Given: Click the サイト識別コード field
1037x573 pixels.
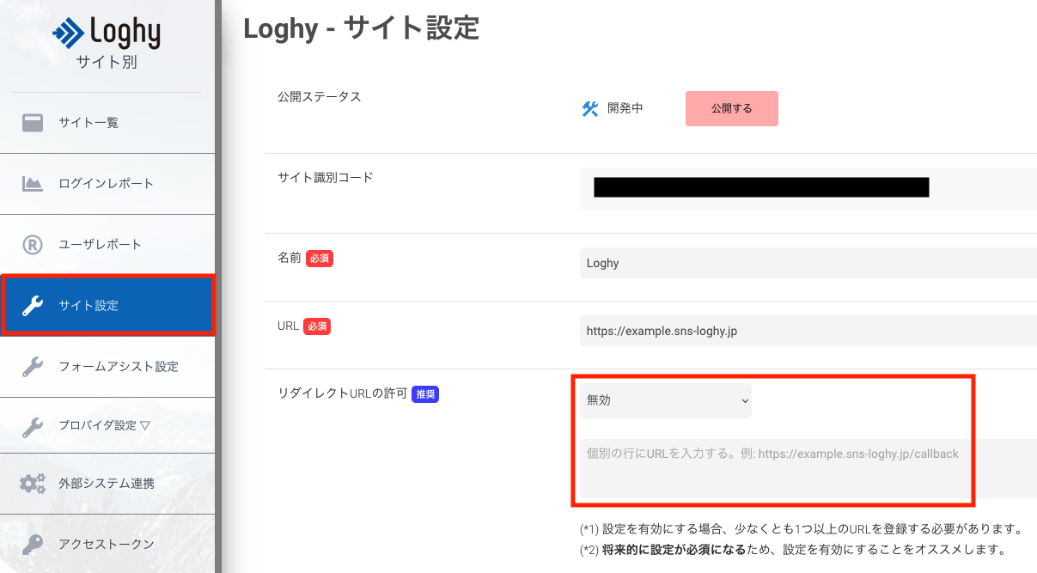Looking at the screenshot, I should click(x=808, y=188).
